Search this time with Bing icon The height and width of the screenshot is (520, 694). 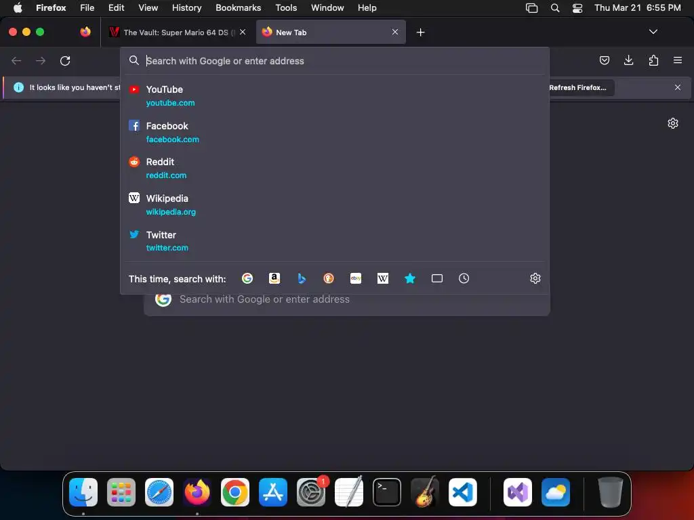[x=302, y=278]
